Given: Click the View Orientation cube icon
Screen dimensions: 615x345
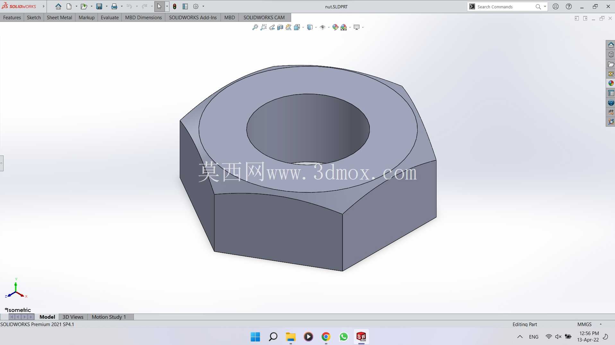Looking at the screenshot, I should (297, 27).
